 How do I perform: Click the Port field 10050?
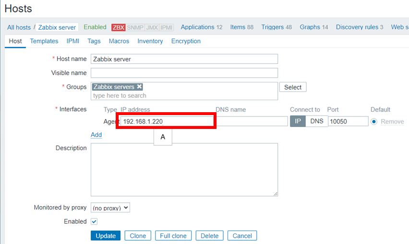(348, 121)
